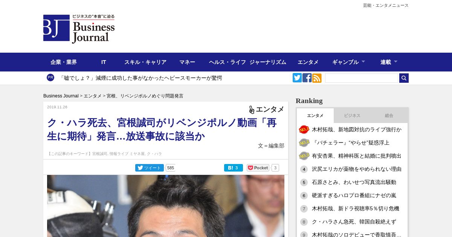Open ranking 沢尻エリカが薬物をやめられない理由
Image resolution: width=452 pixels, height=237 pixels.
point(357,169)
